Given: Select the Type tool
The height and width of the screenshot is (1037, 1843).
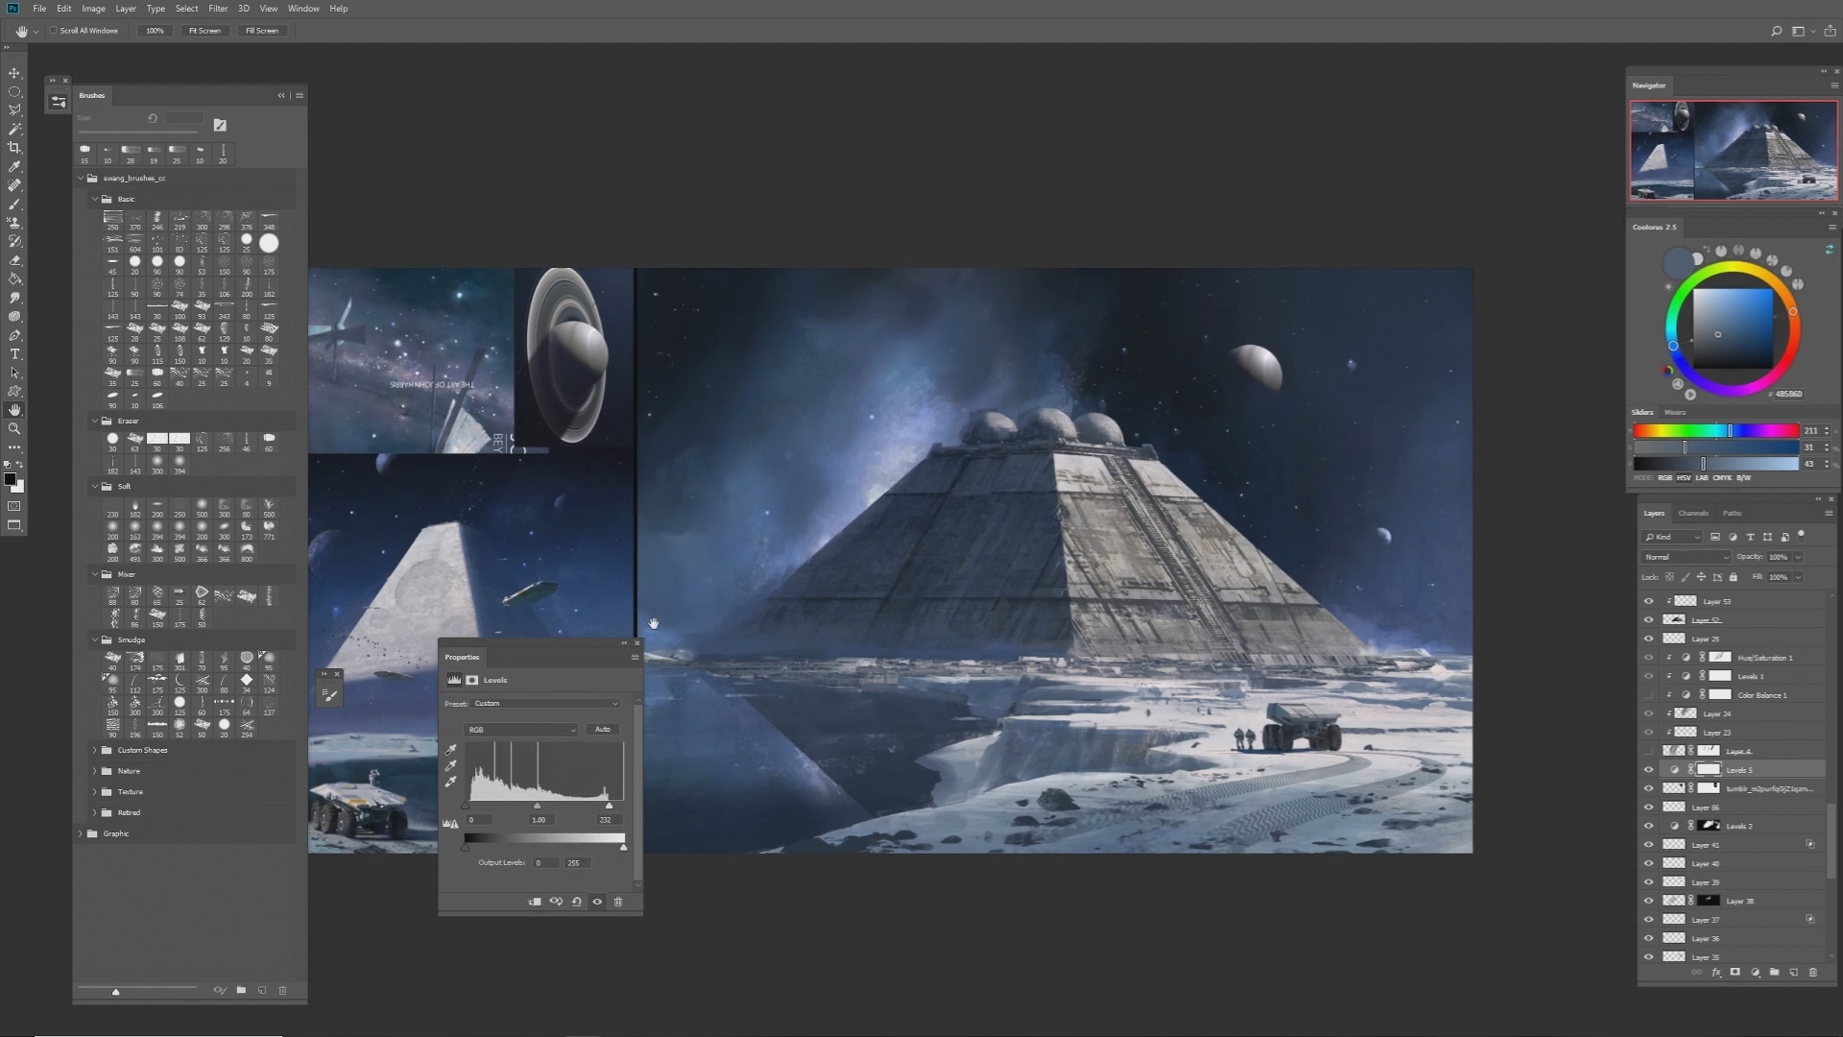Looking at the screenshot, I should click(14, 354).
